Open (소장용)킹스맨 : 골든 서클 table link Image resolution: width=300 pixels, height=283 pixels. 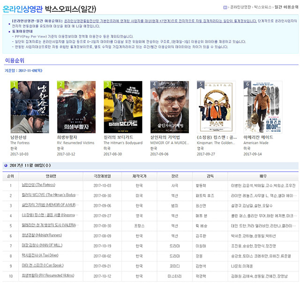point(48,216)
